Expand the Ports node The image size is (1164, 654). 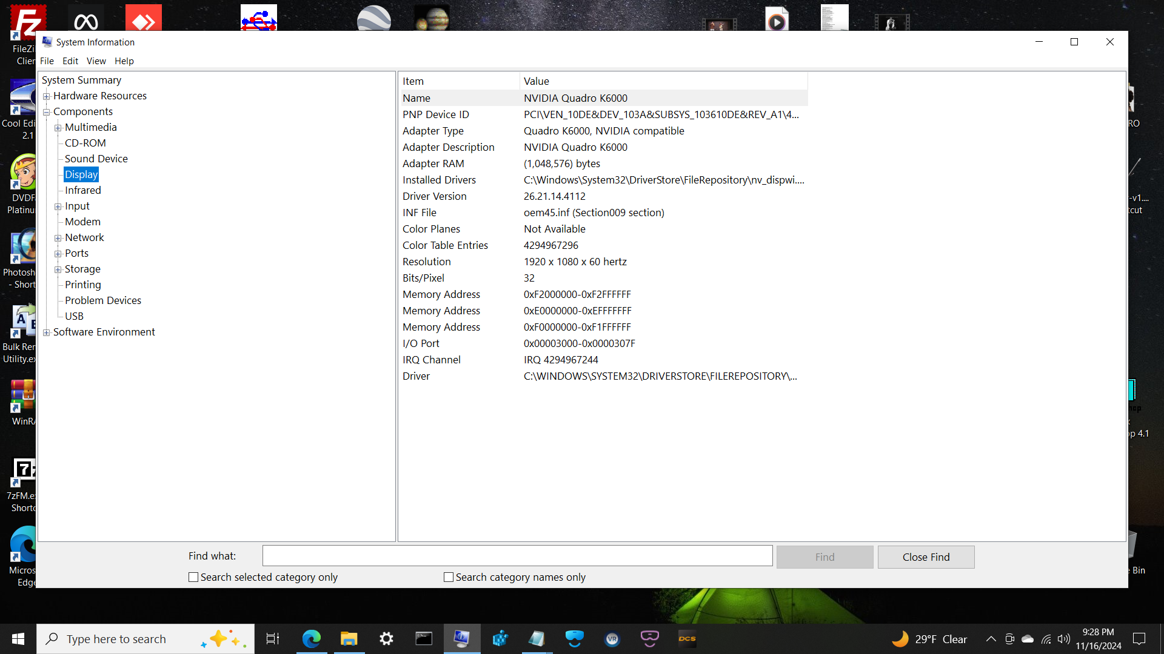pyautogui.click(x=58, y=254)
